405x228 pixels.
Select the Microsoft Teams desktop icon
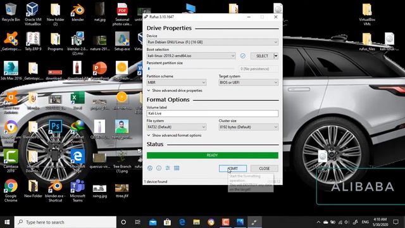77,191
